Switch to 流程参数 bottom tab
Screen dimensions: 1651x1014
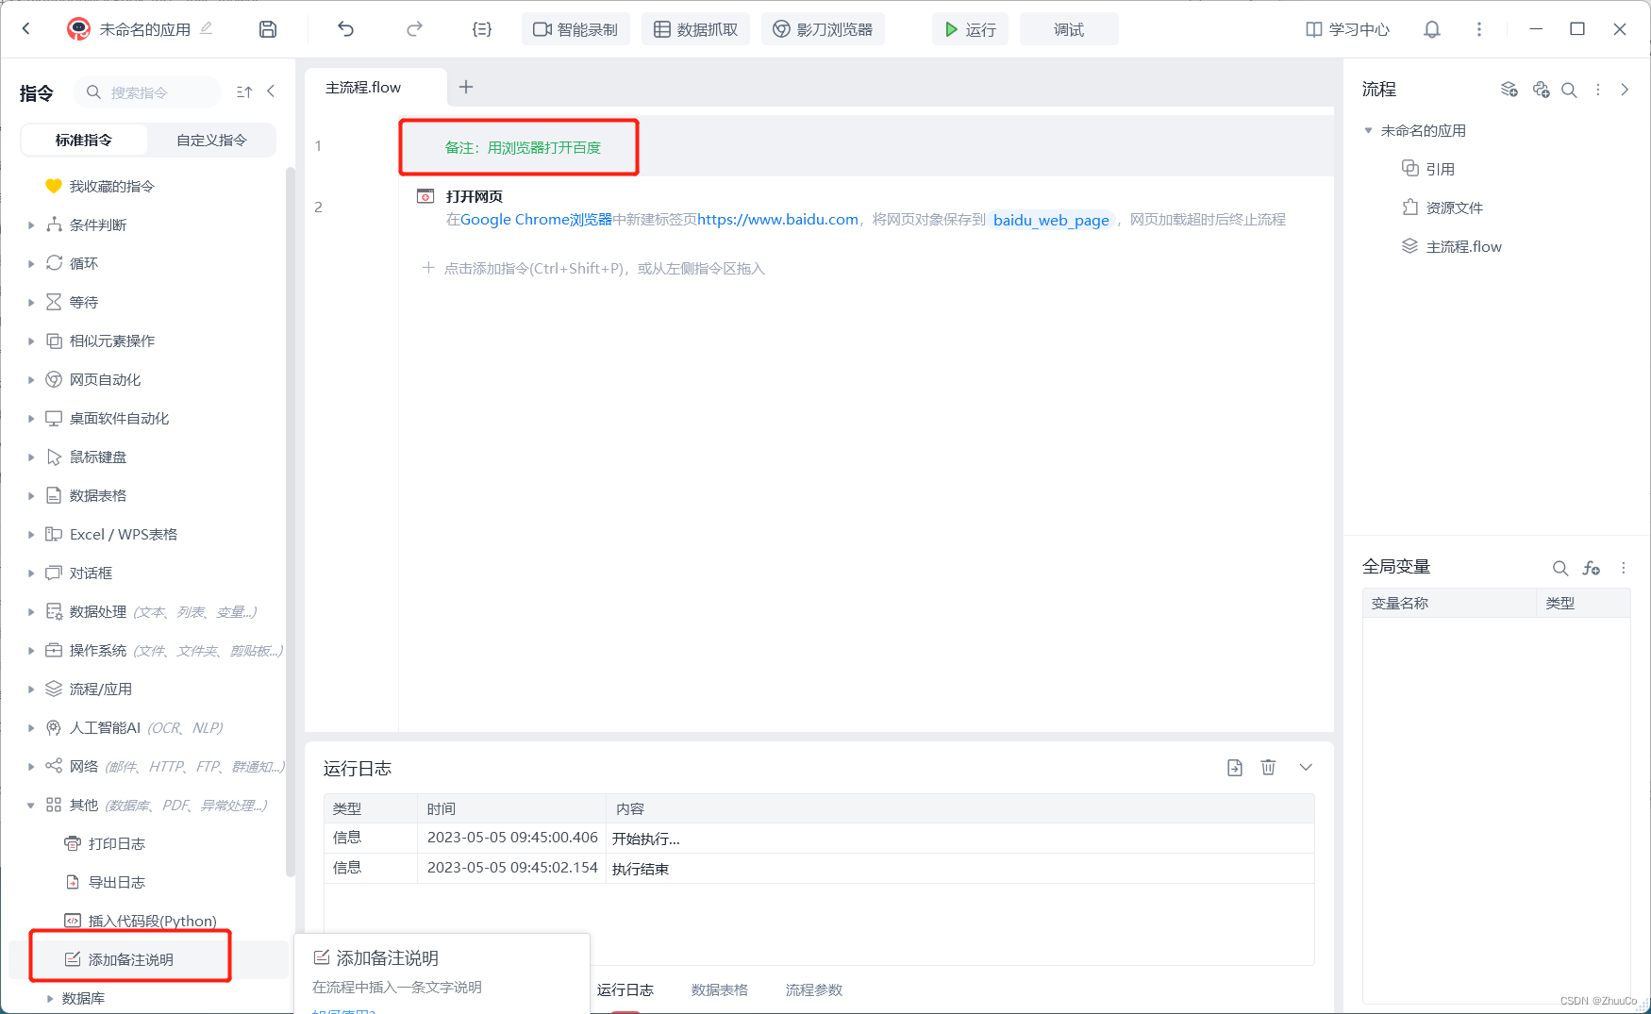(x=814, y=989)
